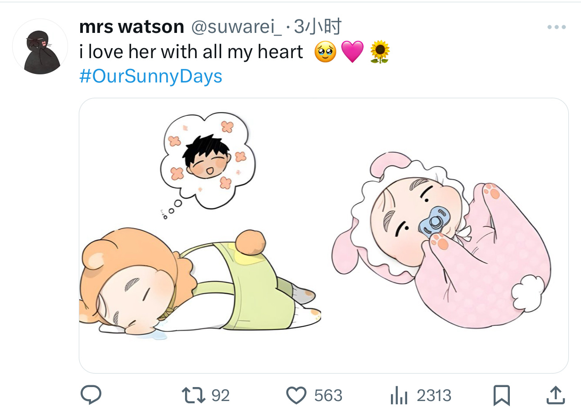Screen dimensions: 581x415
Task: Open mrs watson's profile avatar
Action: pos(40,46)
